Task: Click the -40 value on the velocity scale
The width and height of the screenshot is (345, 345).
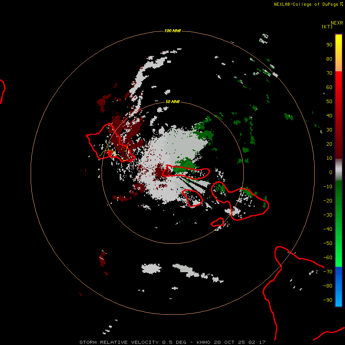Action: click(x=328, y=229)
